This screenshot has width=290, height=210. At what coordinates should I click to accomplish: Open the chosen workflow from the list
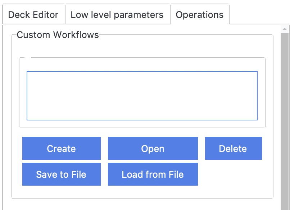pos(153,148)
